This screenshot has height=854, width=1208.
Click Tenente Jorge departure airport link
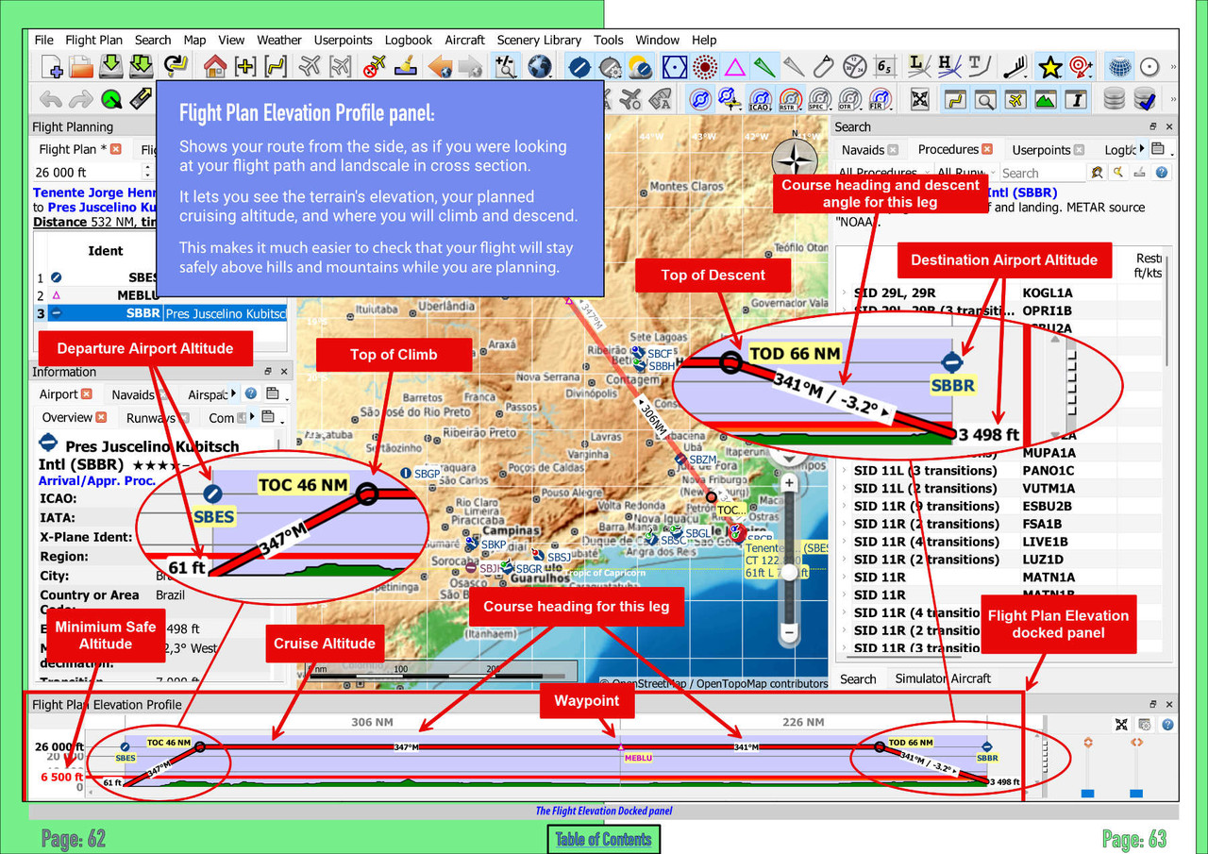92,193
